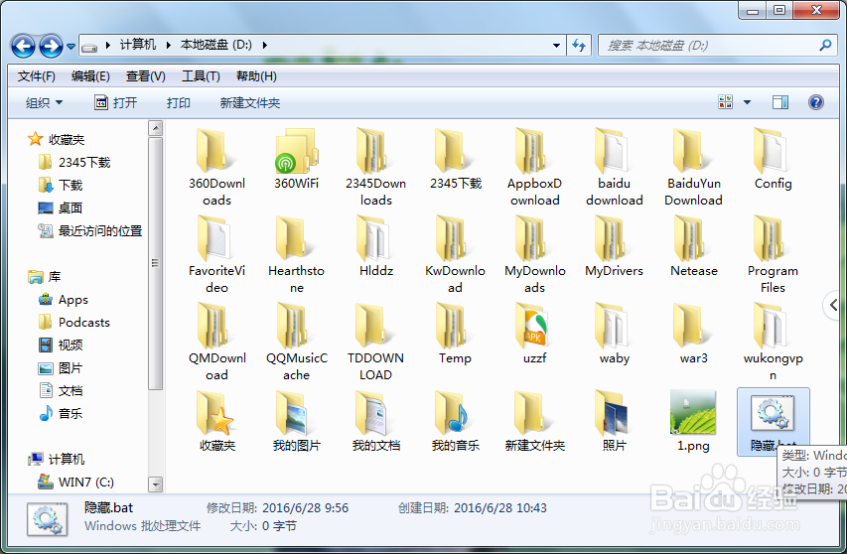Viewport: 847px width, 554px height.
Task: Select the Program Files folder
Action: click(773, 255)
